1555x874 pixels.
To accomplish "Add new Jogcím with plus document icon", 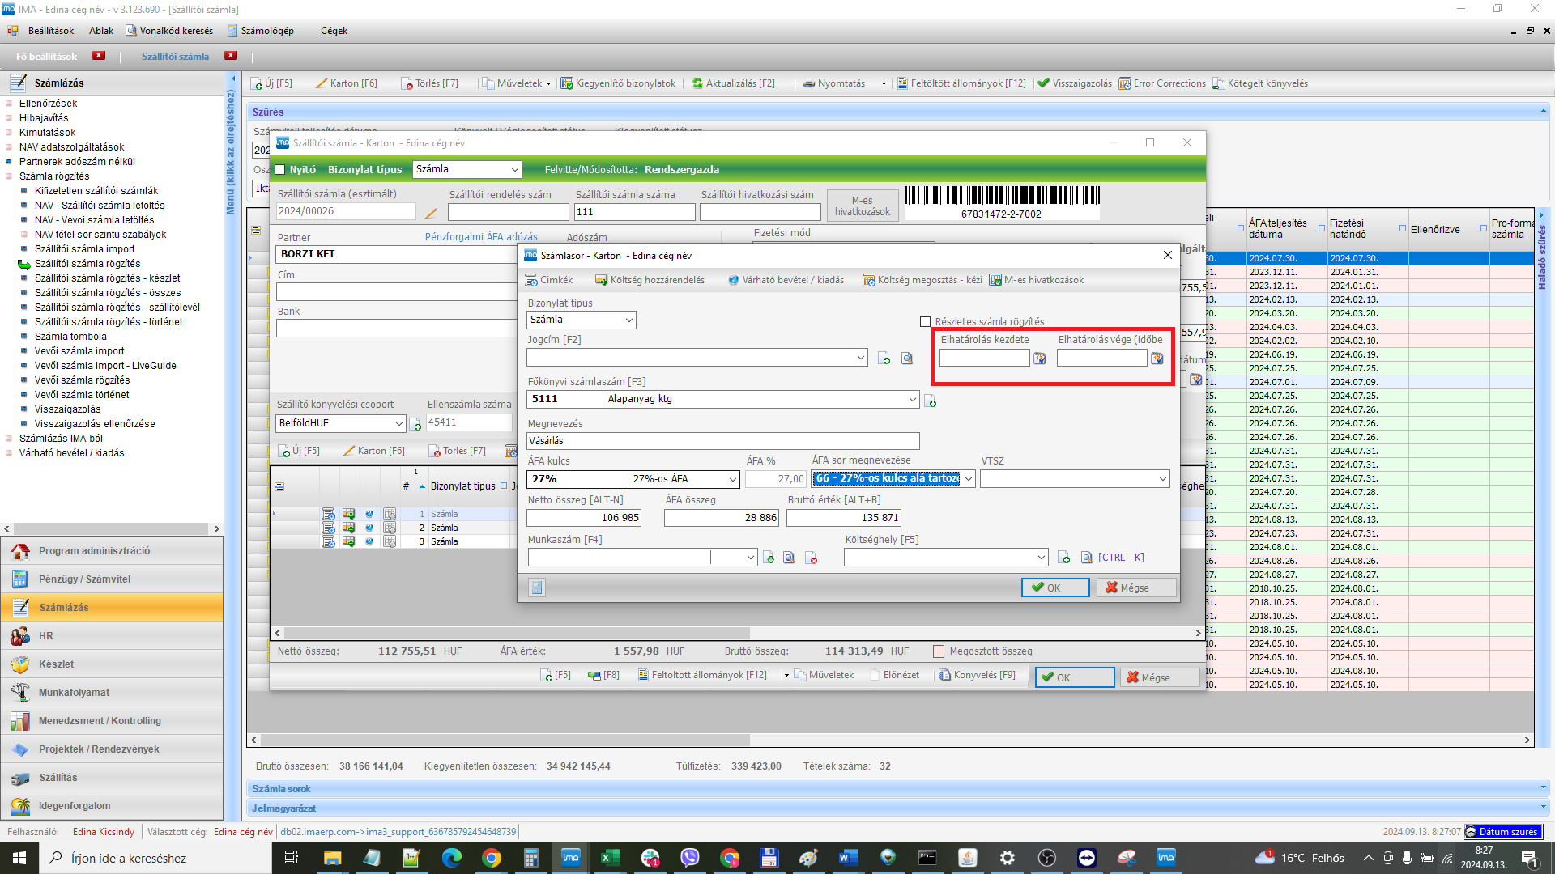I will pos(884,359).
